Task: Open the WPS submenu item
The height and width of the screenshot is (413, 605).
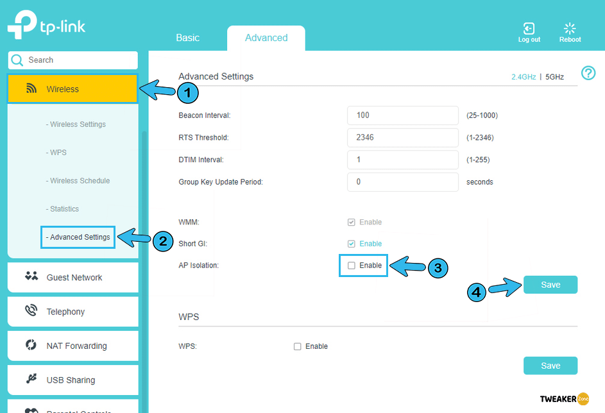Action: [x=56, y=153]
